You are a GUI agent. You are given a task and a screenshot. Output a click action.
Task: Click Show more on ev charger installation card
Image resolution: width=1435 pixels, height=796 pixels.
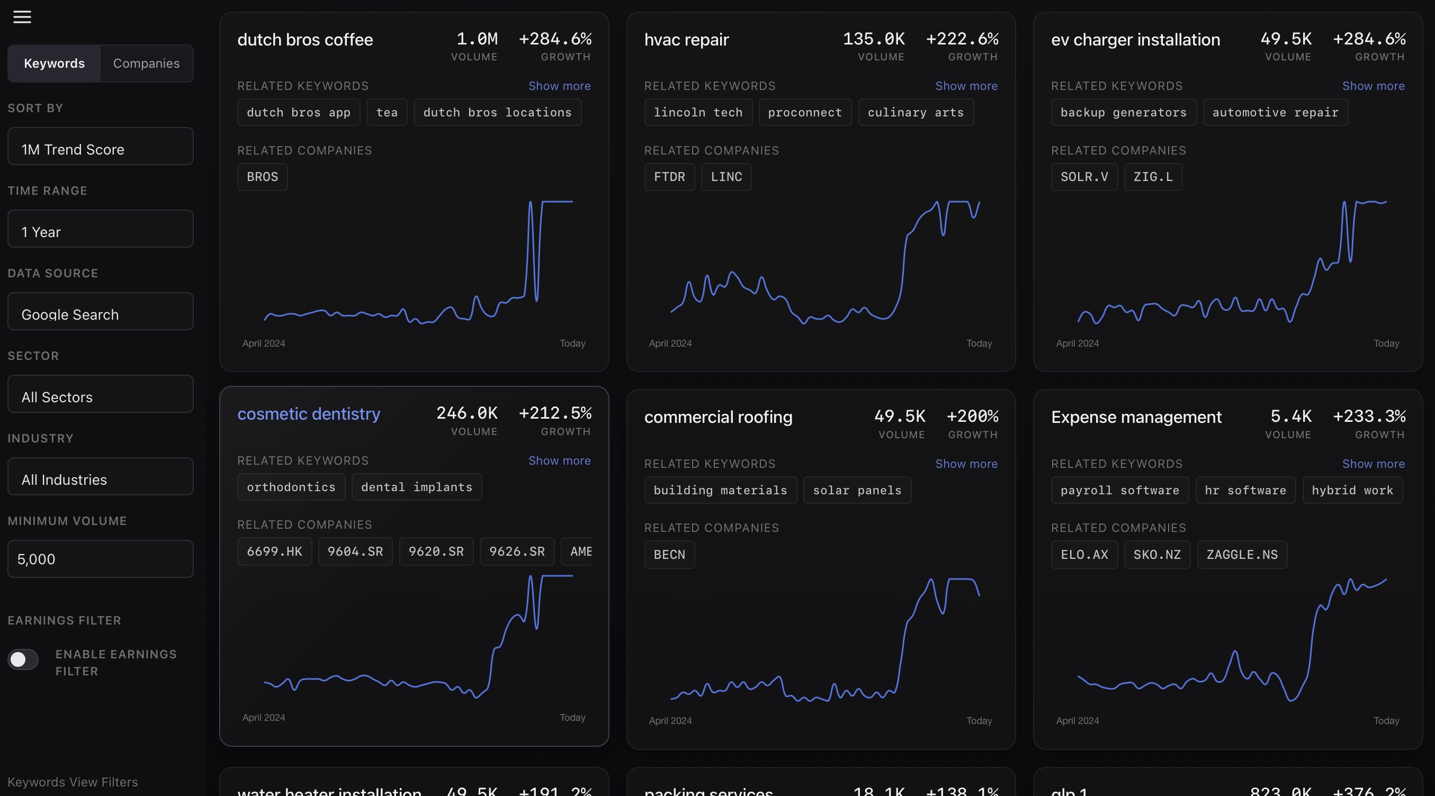pos(1373,86)
